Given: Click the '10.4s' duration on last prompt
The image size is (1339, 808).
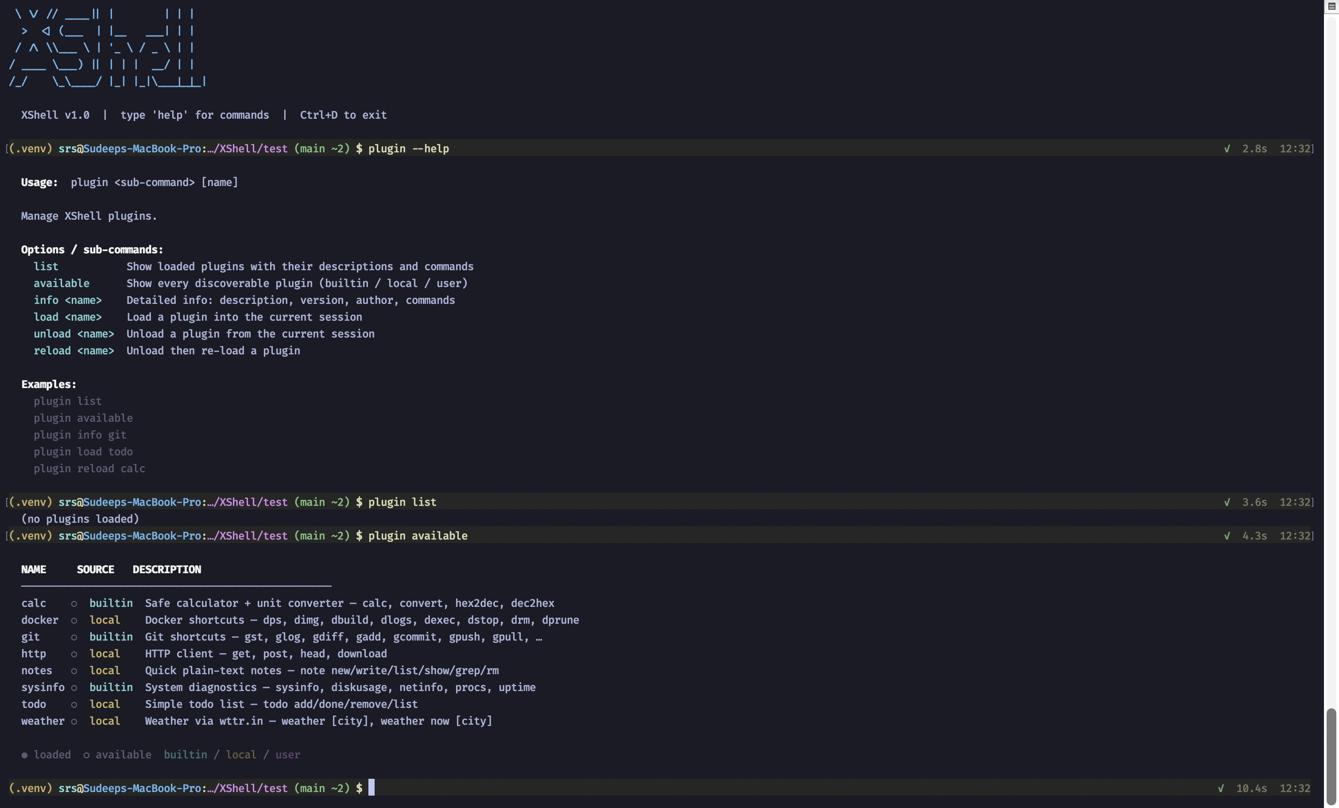Looking at the screenshot, I should click(x=1251, y=788).
